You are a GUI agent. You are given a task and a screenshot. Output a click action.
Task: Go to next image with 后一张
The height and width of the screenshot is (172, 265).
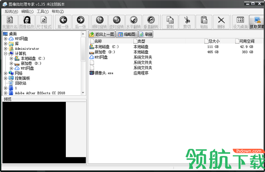(80, 22)
